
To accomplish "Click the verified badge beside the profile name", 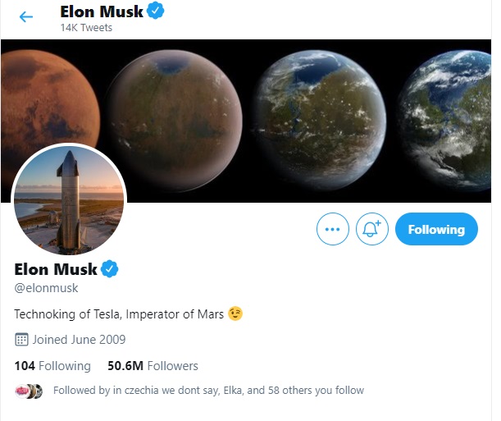I will click(x=109, y=269).
